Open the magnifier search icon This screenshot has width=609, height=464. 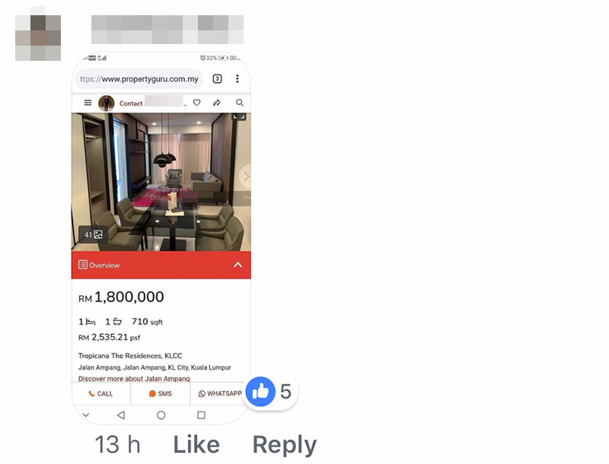coord(240,103)
